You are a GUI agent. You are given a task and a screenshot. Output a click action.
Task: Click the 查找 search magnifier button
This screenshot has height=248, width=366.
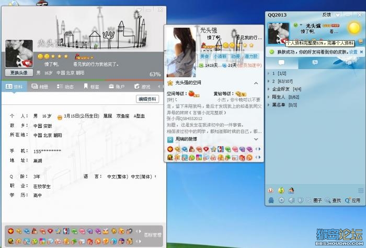(x=333, y=200)
